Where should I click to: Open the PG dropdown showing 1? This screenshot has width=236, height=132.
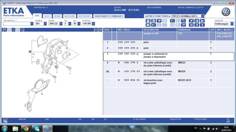click(70, 24)
